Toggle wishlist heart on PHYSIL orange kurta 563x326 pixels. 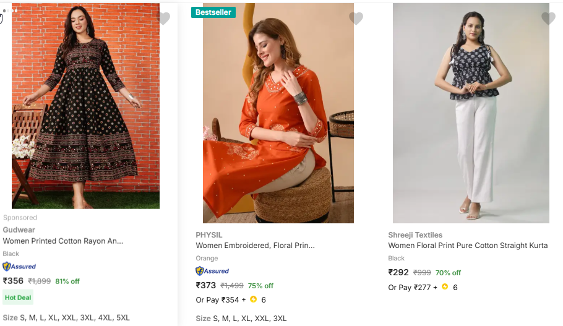point(356,19)
